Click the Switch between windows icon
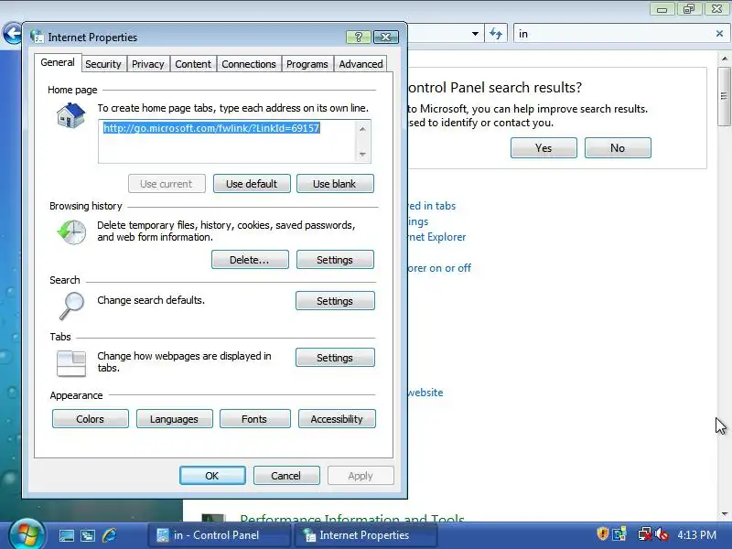 (x=88, y=535)
